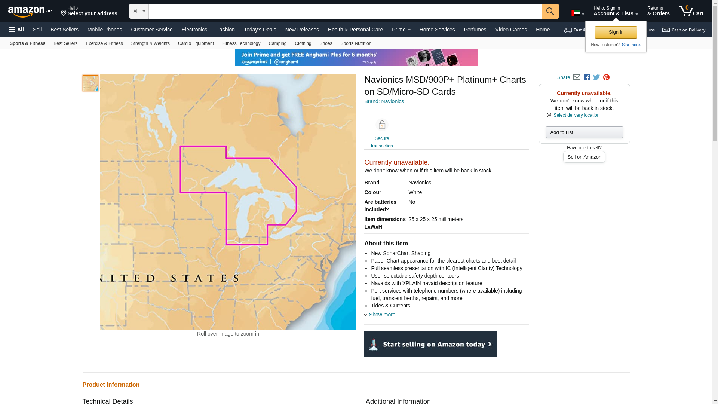Go to Cardio Equipment subcategory
The width and height of the screenshot is (718, 404).
pos(196,43)
